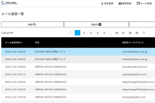The image size is (155, 103).
Task: Open 受注管理 order management menu
Action: [107, 4]
